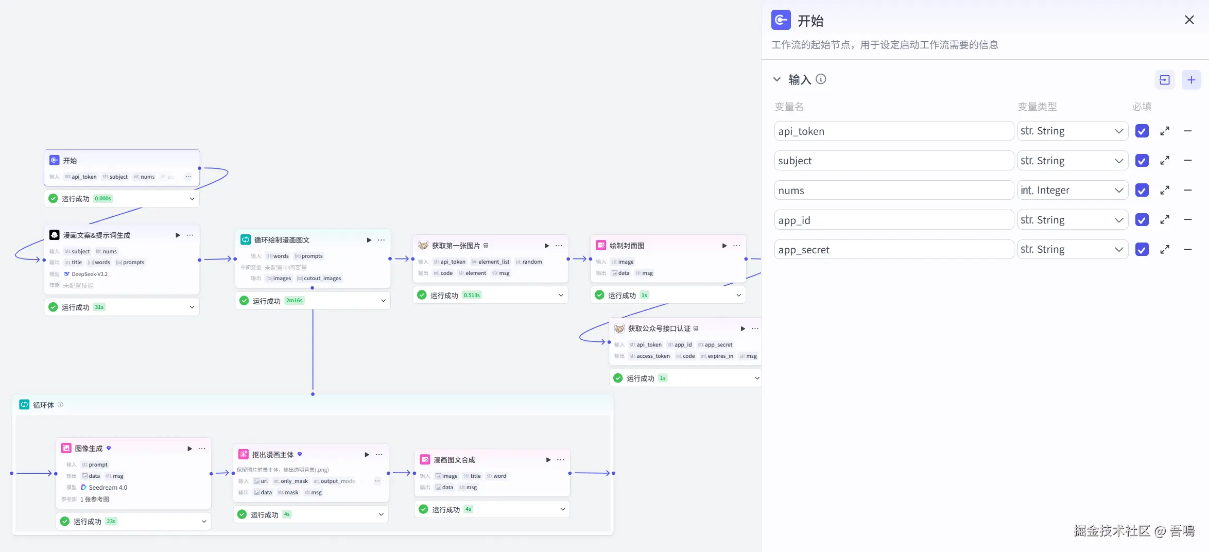This screenshot has height=552, width=1209.
Task: Edit the nums variable name field
Action: coord(894,191)
